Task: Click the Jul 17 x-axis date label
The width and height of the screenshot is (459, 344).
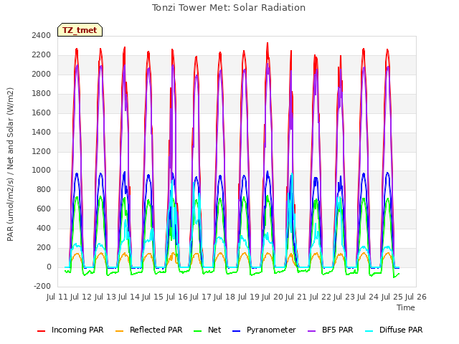Action: point(201,297)
